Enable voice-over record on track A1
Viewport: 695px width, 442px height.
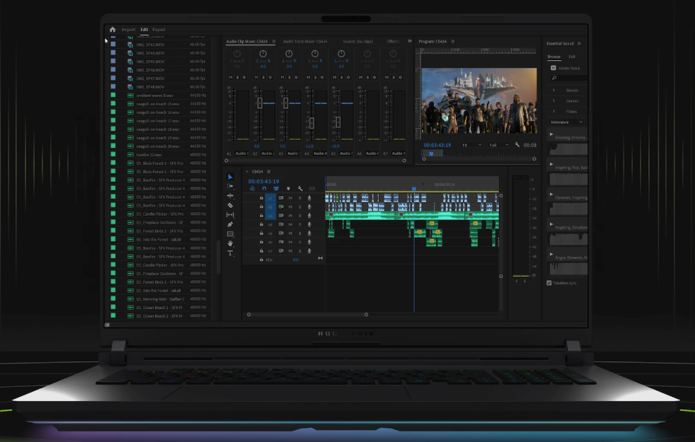[x=309, y=198]
